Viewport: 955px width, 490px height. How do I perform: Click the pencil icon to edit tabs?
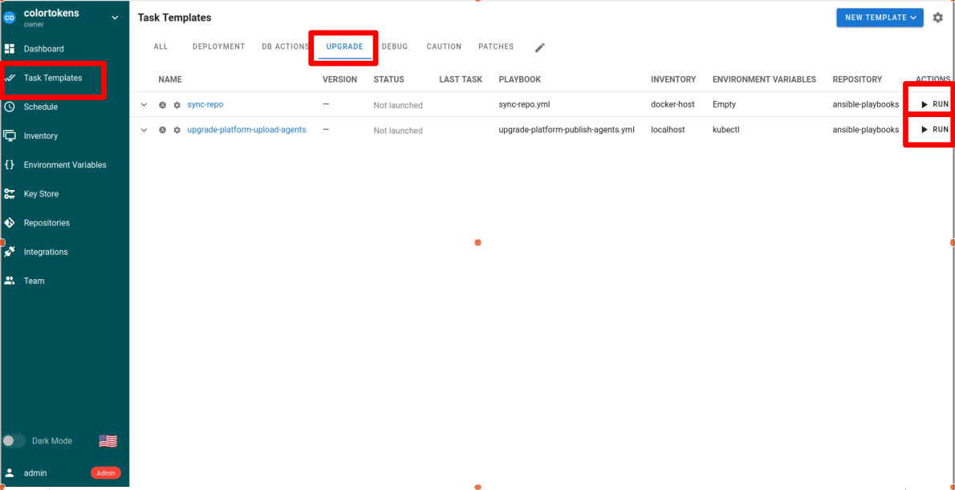pos(540,47)
